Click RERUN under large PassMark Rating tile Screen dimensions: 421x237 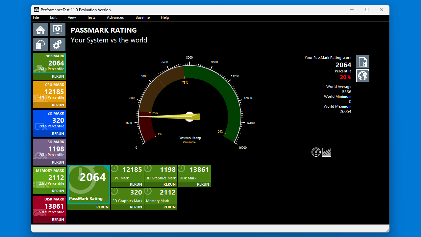point(102,207)
